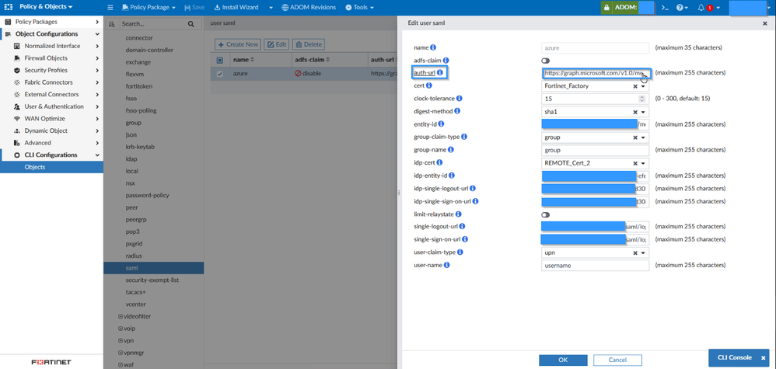This screenshot has height=369, width=776.
Task: Click info icon next to group-claim-type
Action: pyautogui.click(x=464, y=137)
